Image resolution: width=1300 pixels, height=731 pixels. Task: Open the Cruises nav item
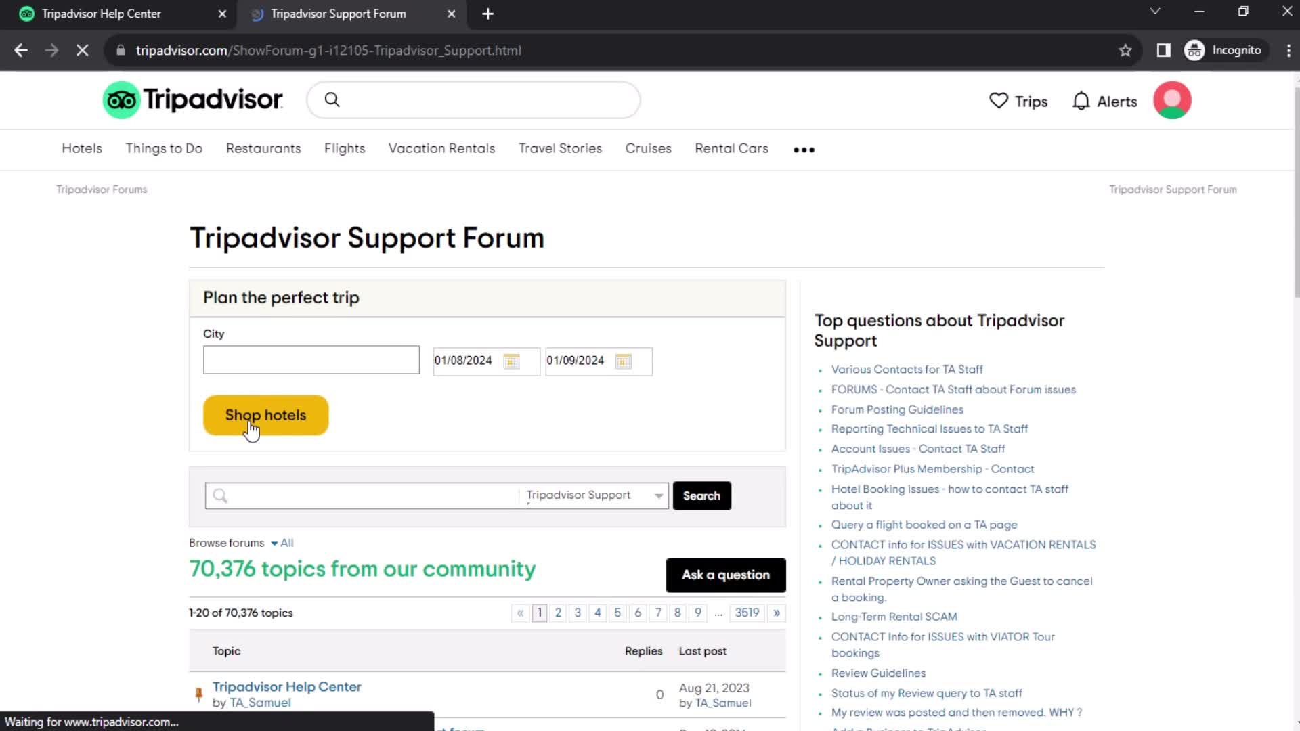pyautogui.click(x=648, y=148)
